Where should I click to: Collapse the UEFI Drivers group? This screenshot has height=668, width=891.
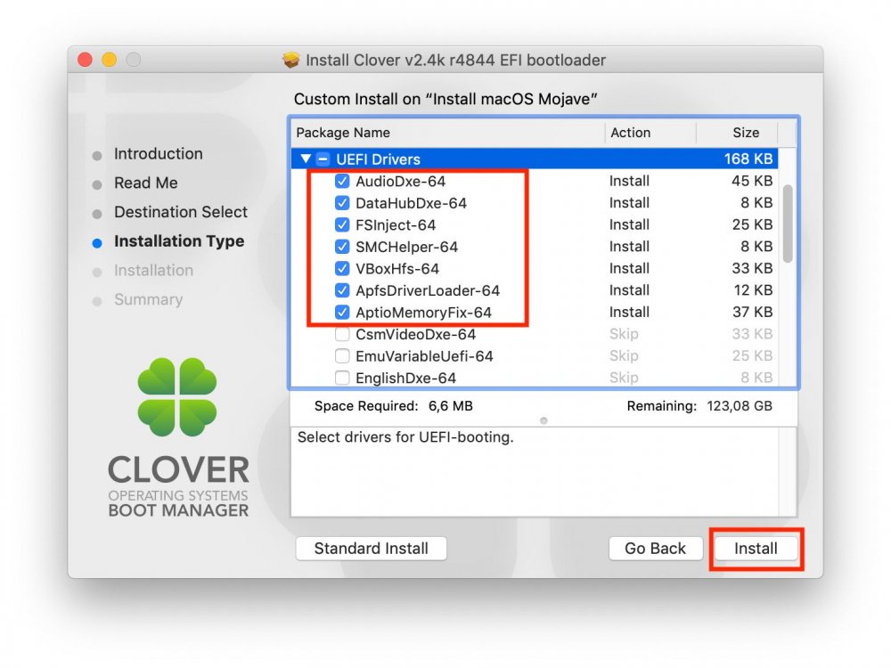pos(306,159)
